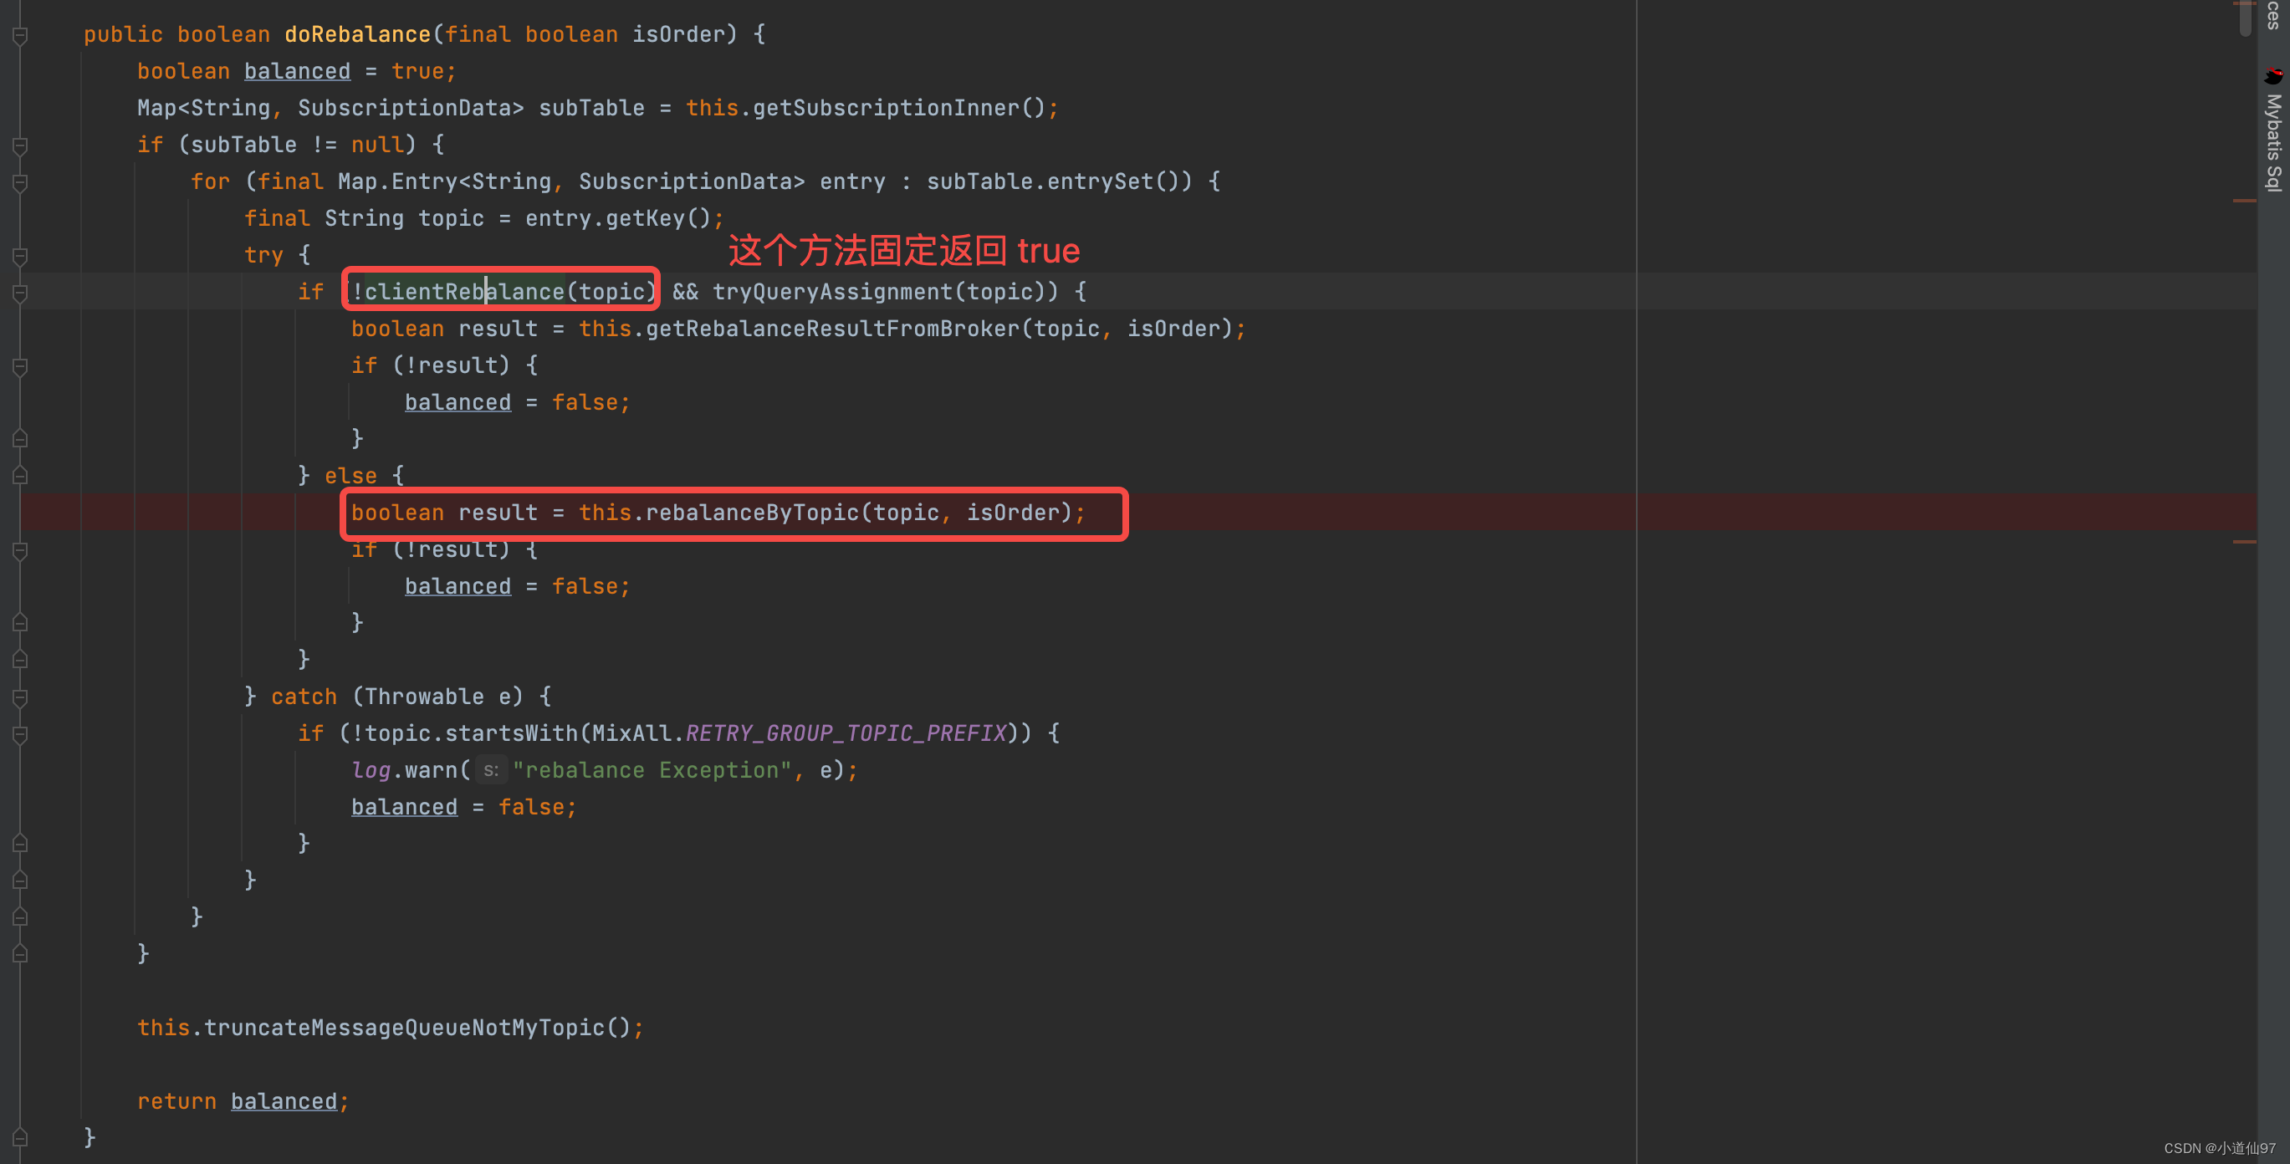This screenshot has height=1164, width=2290.
Task: Jump to the upper error stripe mark
Action: coord(2245,201)
